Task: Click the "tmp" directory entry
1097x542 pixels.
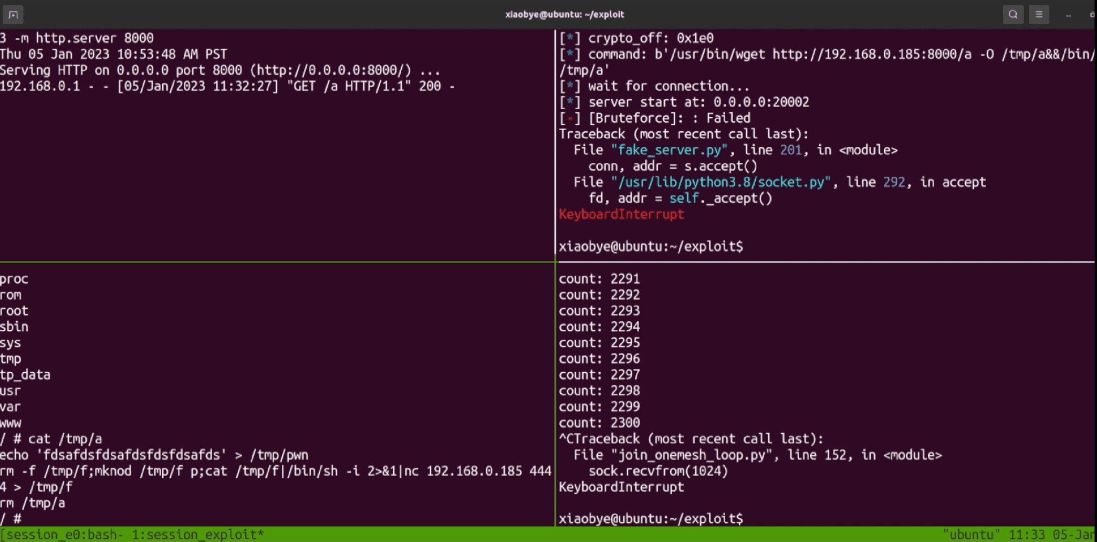Action: pos(11,359)
